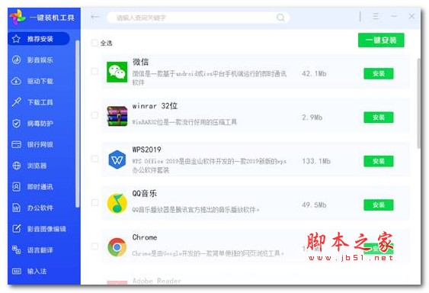Image resolution: width=429 pixels, height=293 pixels.
Task: Click the 即时通讯 label text
Action: click(x=40, y=187)
